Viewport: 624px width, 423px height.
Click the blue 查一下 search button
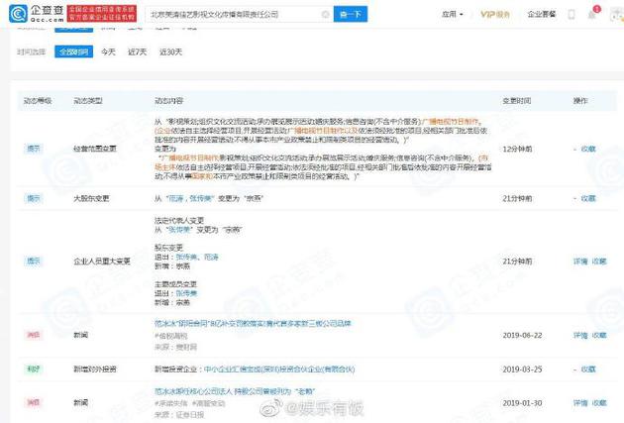click(351, 14)
